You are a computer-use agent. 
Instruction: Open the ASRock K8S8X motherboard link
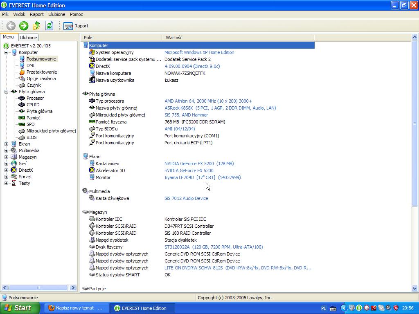220,108
